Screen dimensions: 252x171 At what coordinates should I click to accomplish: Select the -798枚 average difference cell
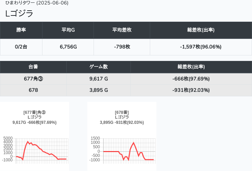(122, 47)
